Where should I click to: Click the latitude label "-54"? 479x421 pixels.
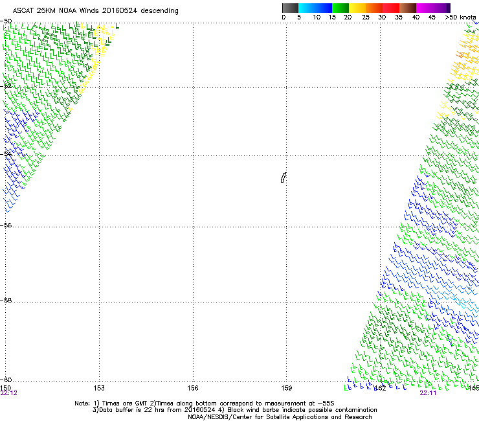6,154
